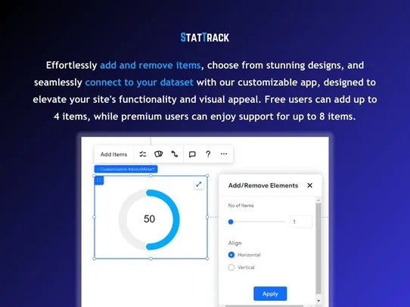410x307 pixels.
Task: Select the Vertical alignment radio button
Action: [x=231, y=267]
